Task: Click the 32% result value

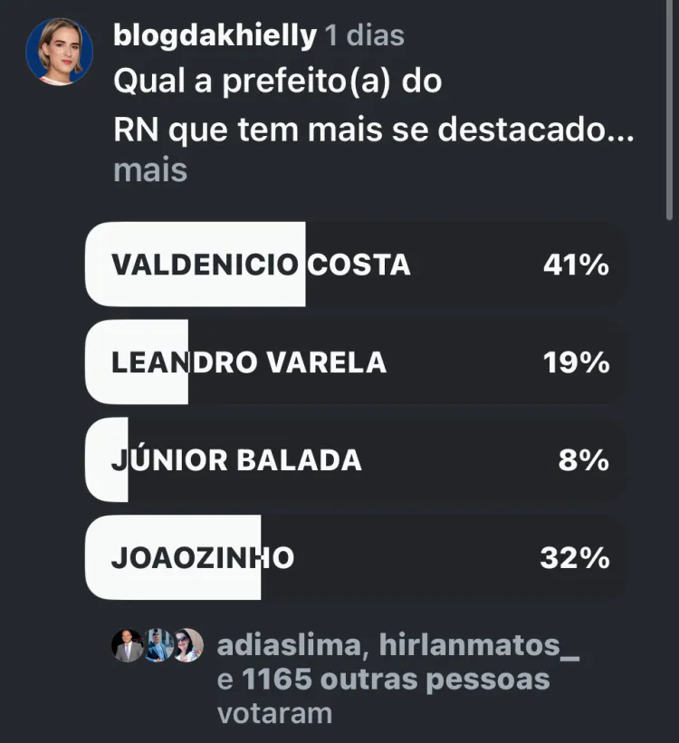Action: coord(574,558)
